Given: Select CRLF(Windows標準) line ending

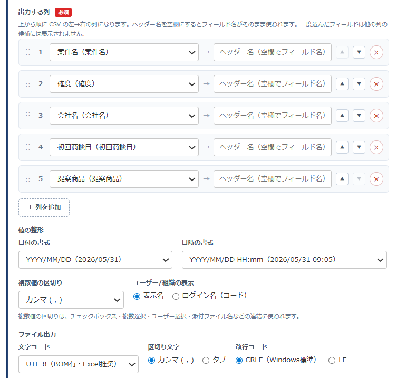Looking at the screenshot, I should 239,361.
